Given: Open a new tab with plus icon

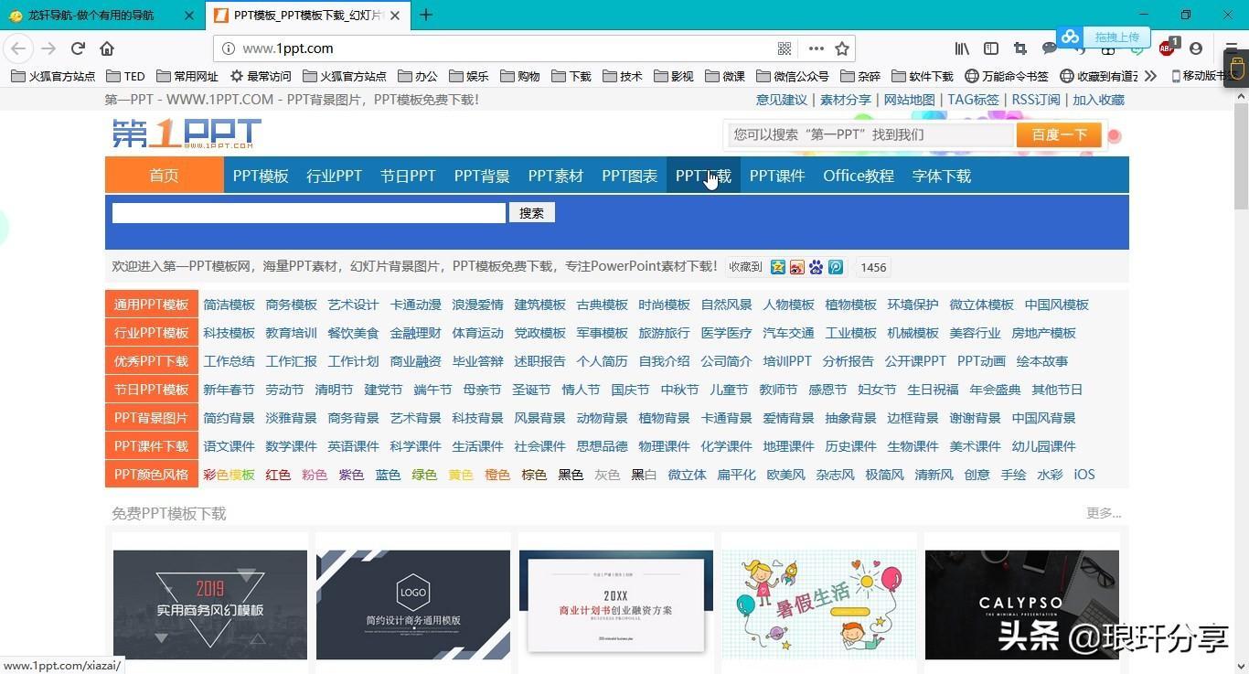Looking at the screenshot, I should (426, 15).
